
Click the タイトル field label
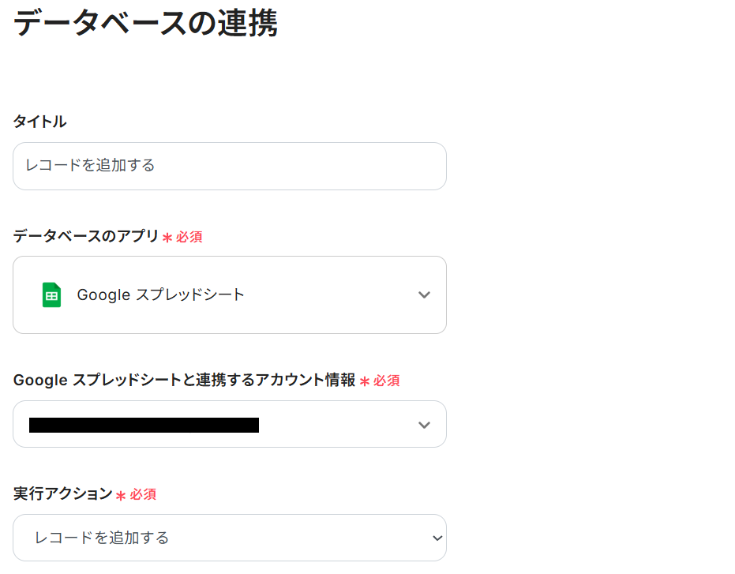pos(40,122)
